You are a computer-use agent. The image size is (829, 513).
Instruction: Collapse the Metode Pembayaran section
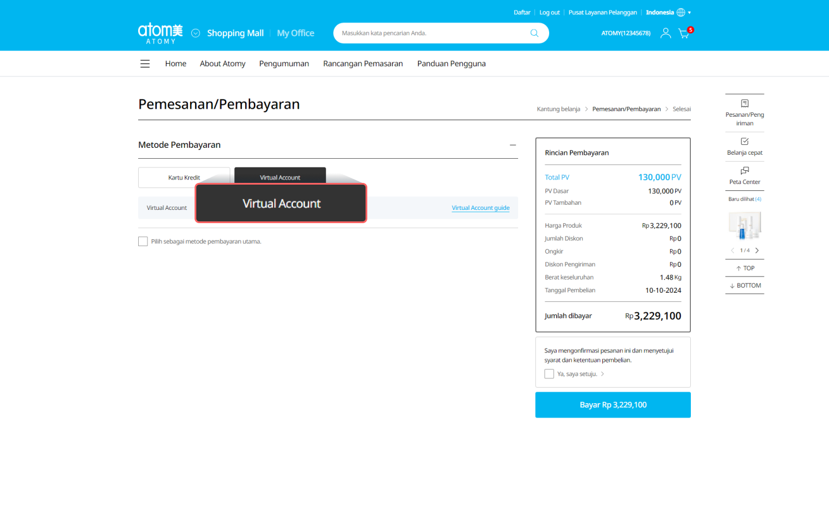tap(512, 146)
